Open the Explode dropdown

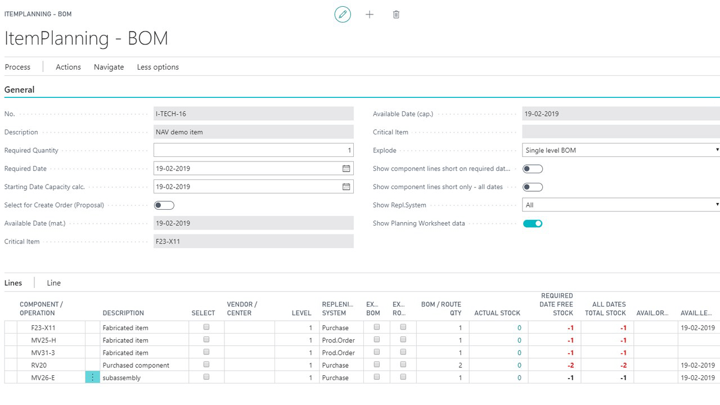tap(621, 150)
